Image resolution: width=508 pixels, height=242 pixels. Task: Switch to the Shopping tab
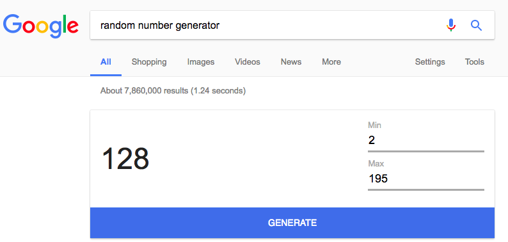pos(149,61)
